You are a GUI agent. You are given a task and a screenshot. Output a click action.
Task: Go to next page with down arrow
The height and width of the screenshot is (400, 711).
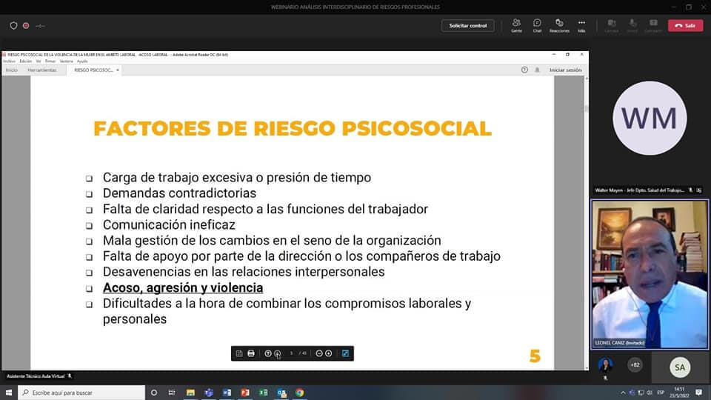[277, 353]
